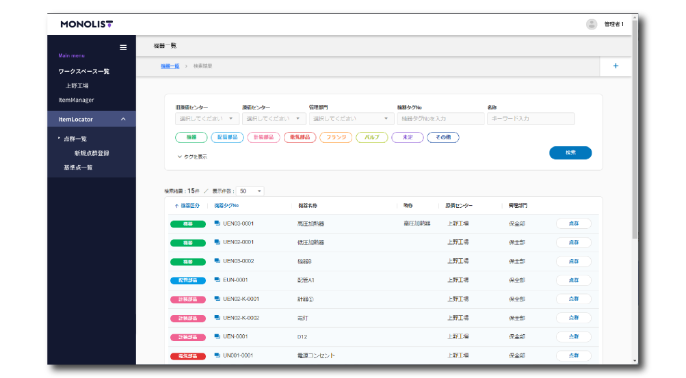Open the 管理者1 user avatar icon
The width and height of the screenshot is (686, 378).
point(592,24)
